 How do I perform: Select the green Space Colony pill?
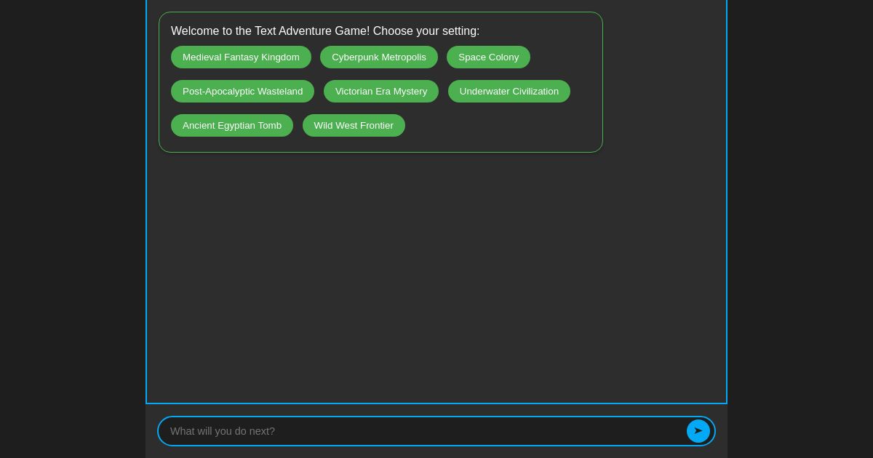(488, 57)
